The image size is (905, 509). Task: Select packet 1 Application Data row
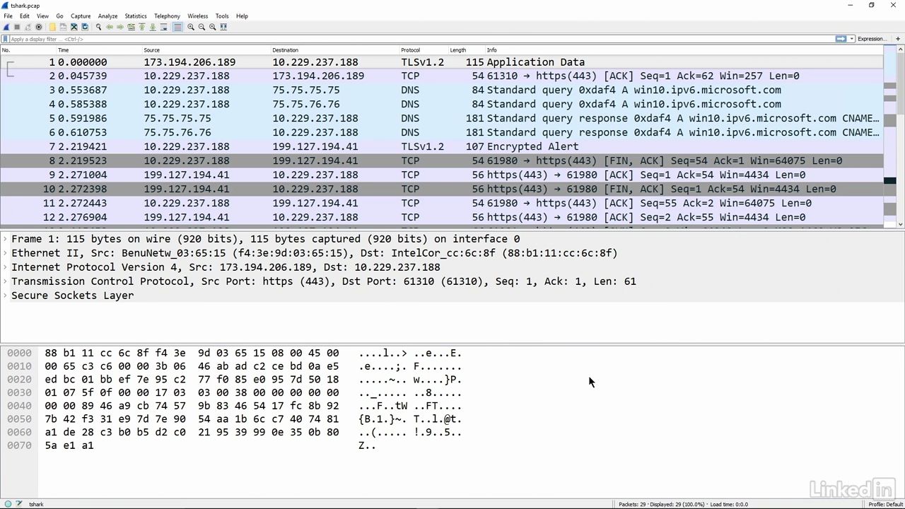click(x=442, y=62)
